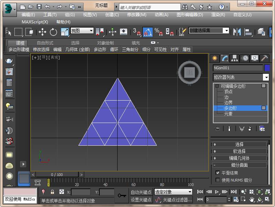Toggle the Percent Snap tool
Image resolution: width=275 pixels, height=207 pixels.
[x=158, y=32]
